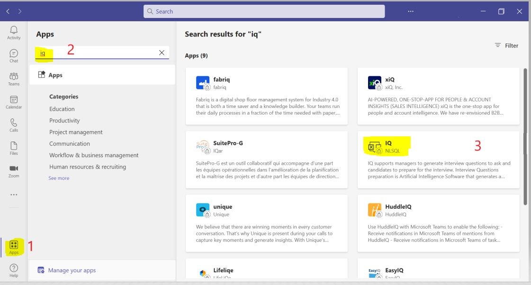Open Chat in the left rail

pyautogui.click(x=14, y=56)
